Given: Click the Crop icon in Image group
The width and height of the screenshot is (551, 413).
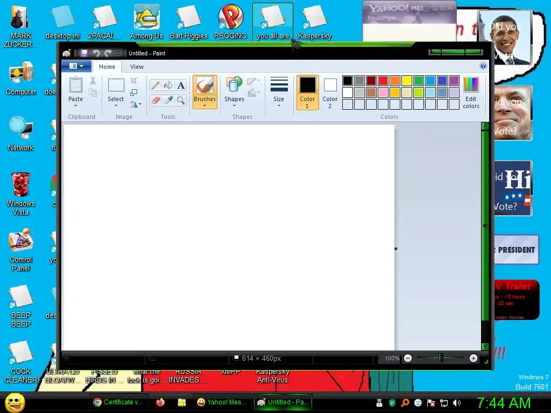Looking at the screenshot, I should coord(134,81).
